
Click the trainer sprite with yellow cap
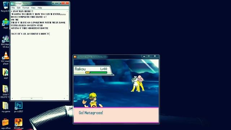pos(93,100)
